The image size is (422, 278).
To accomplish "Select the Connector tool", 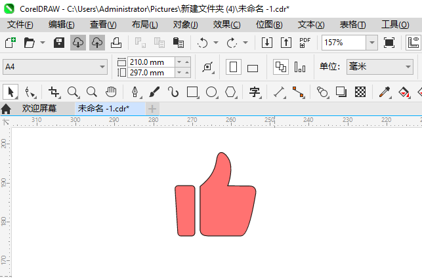I will [299, 92].
